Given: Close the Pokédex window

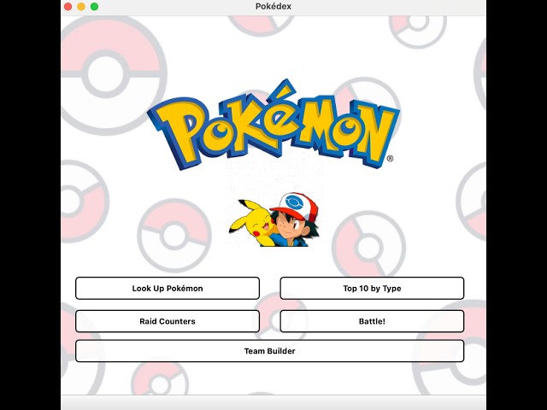Looking at the screenshot, I should (x=68, y=7).
